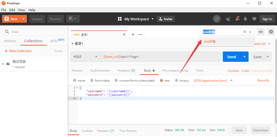Open Manage Environments gear icon
The height and width of the screenshot is (137, 277).
tap(271, 32)
